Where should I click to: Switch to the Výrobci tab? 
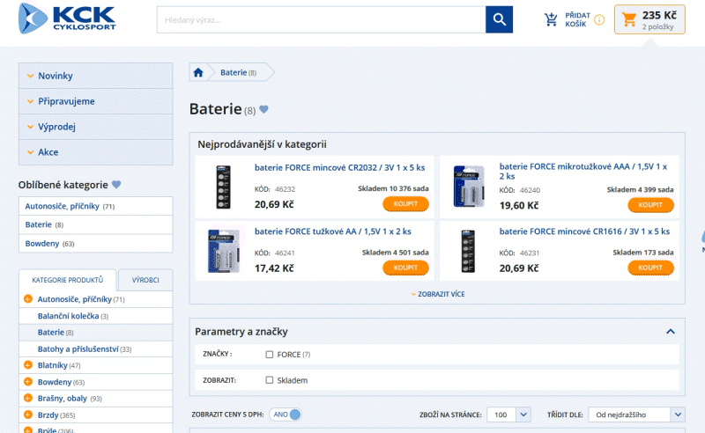145,280
